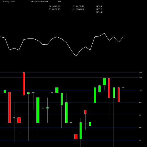
Task: Click the "OH: 0" reading
Action: 99,9
